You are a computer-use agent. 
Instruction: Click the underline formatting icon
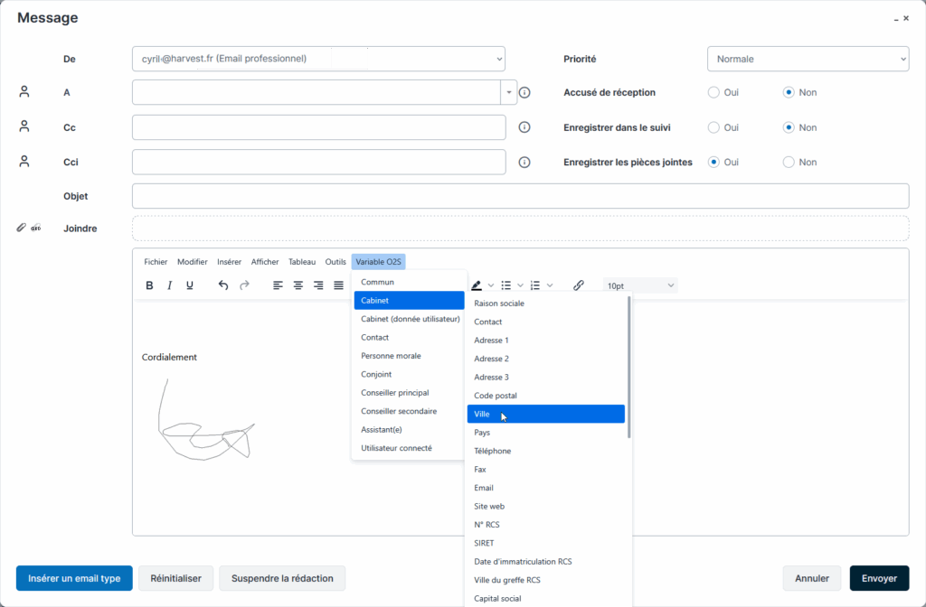(x=189, y=285)
